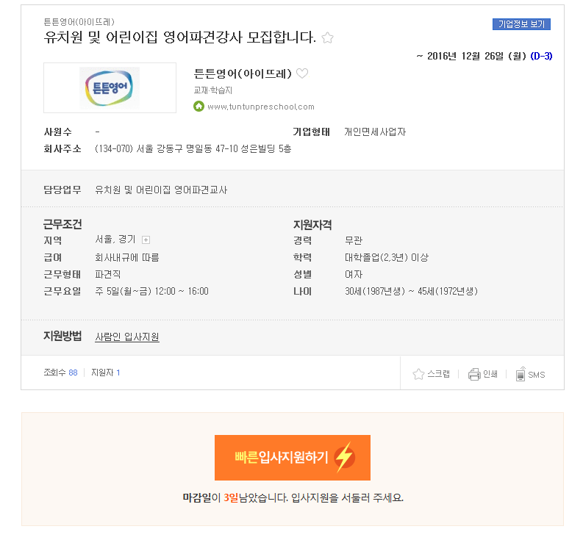Click the lightning bolt icon on apply button
This screenshot has height=554, width=583.
pyautogui.click(x=344, y=457)
